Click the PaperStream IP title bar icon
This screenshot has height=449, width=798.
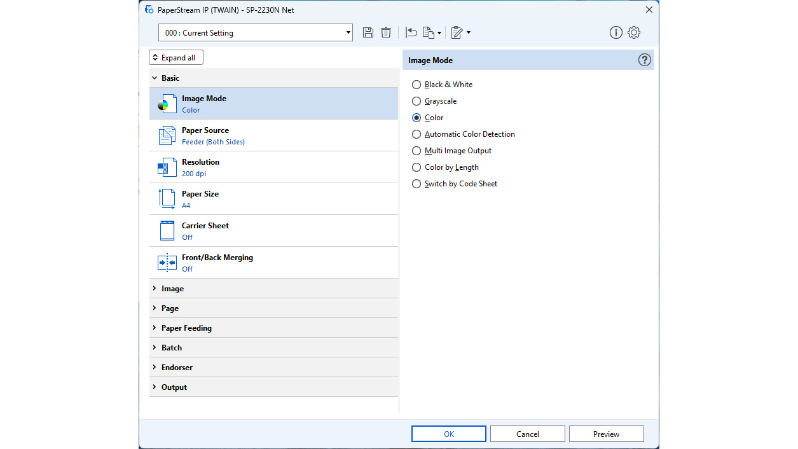[149, 10]
